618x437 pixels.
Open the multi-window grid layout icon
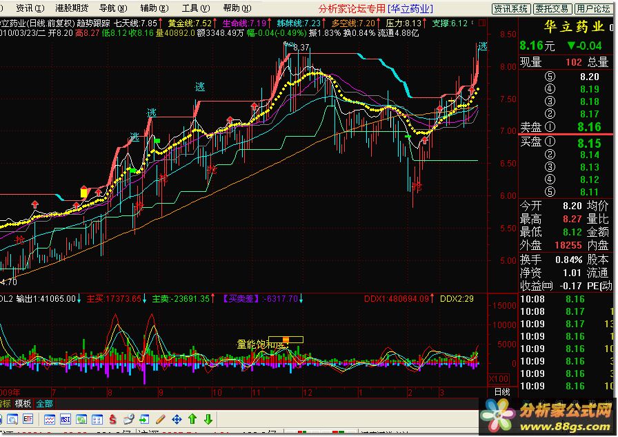(97, 419)
